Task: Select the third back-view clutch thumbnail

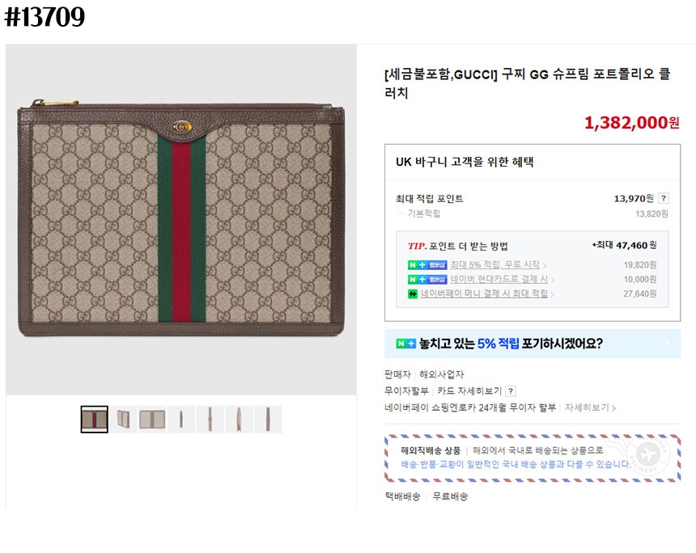Action: [x=152, y=420]
